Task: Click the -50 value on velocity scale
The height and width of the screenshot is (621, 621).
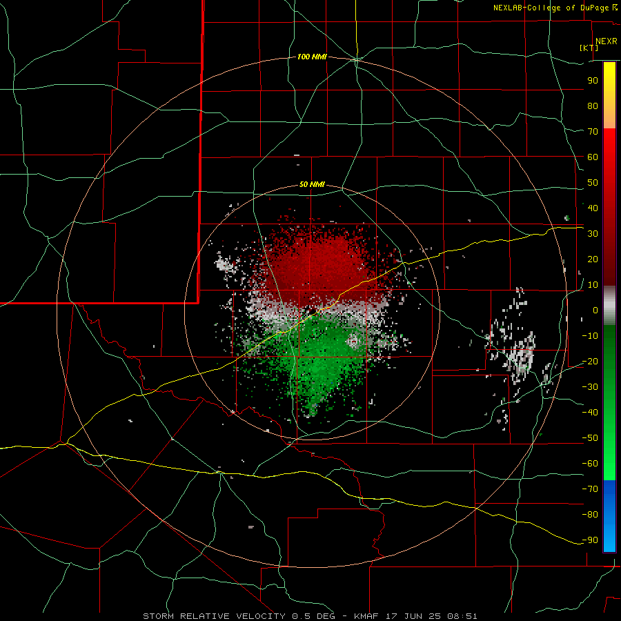Action: pos(590,438)
